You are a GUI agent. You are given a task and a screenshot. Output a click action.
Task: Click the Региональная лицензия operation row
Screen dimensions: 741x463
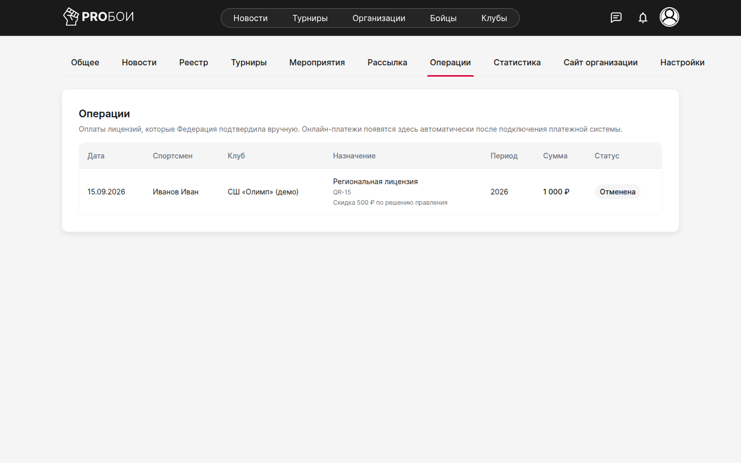point(370,192)
